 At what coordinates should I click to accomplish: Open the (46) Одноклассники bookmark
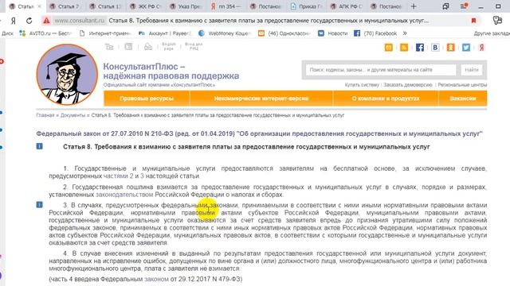point(284,33)
